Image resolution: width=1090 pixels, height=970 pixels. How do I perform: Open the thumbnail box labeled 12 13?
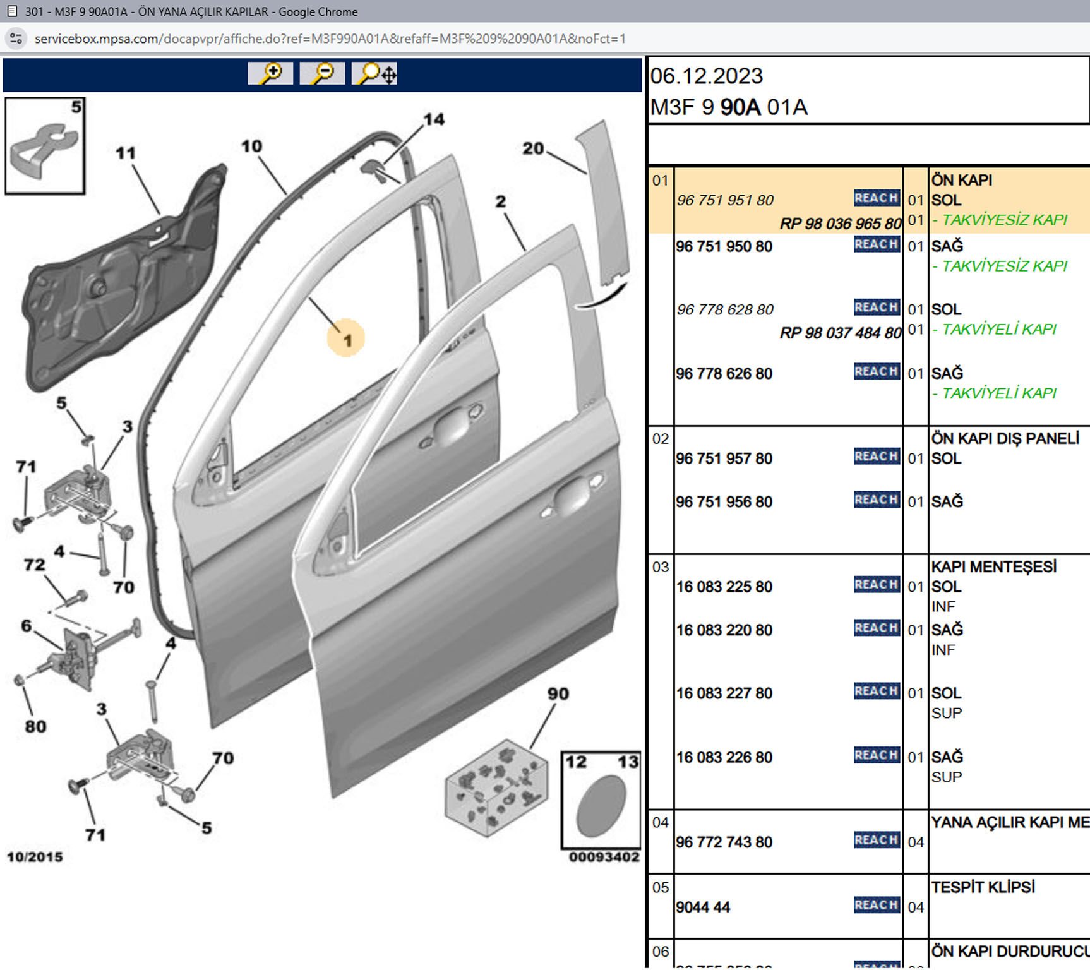601,800
